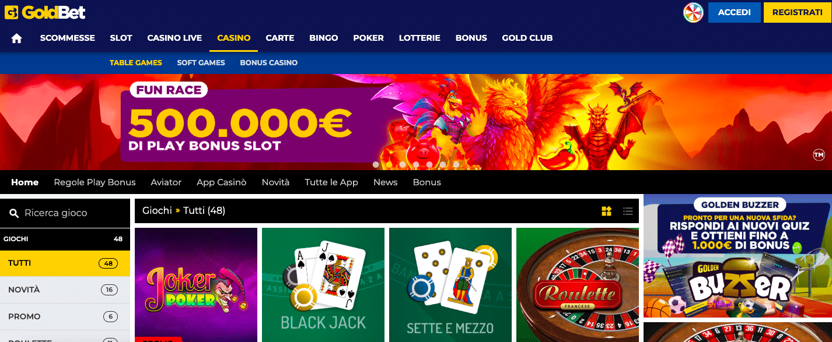Screen dimensions: 832x342
Task: Filter games by Novità category
Action: [x=65, y=290]
